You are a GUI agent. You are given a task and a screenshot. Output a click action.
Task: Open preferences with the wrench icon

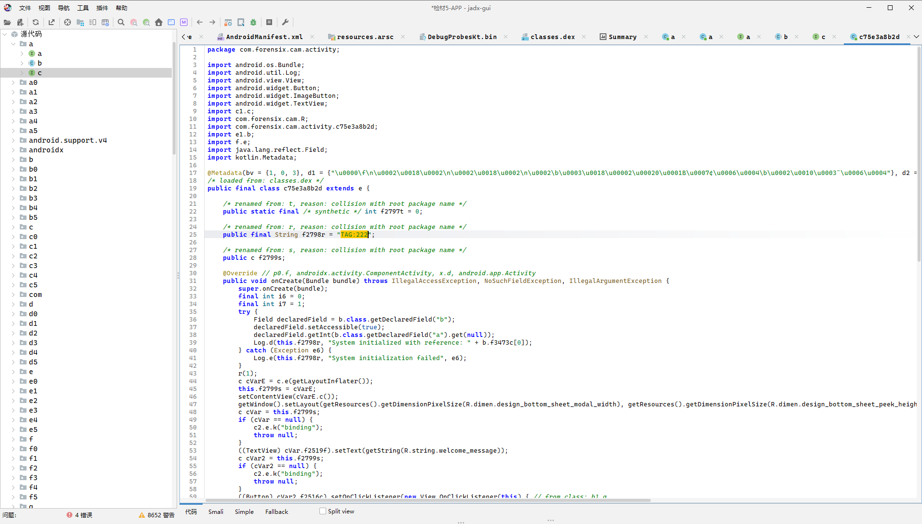pyautogui.click(x=285, y=22)
